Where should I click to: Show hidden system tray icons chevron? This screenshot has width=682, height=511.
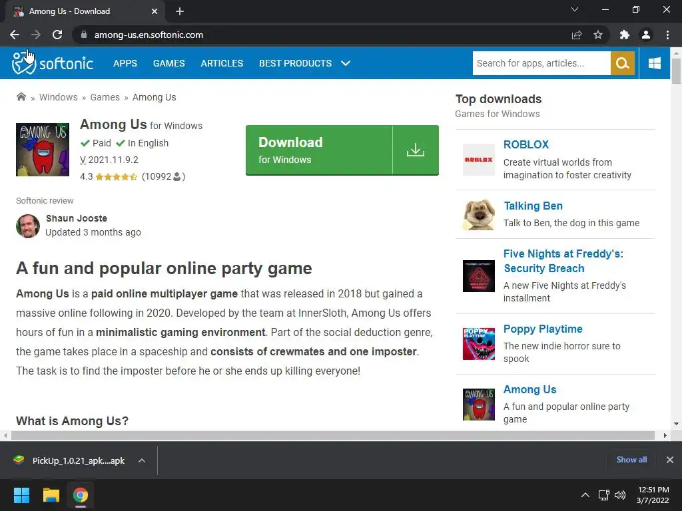coord(585,495)
